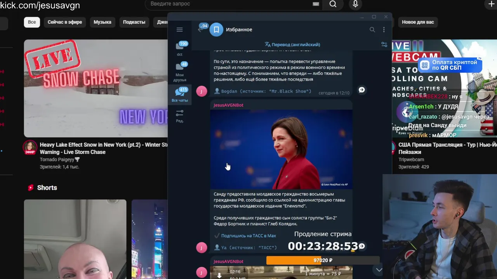Open Tornado Paigeyy channel avatar
The image size is (497, 279).
[x=30, y=148]
